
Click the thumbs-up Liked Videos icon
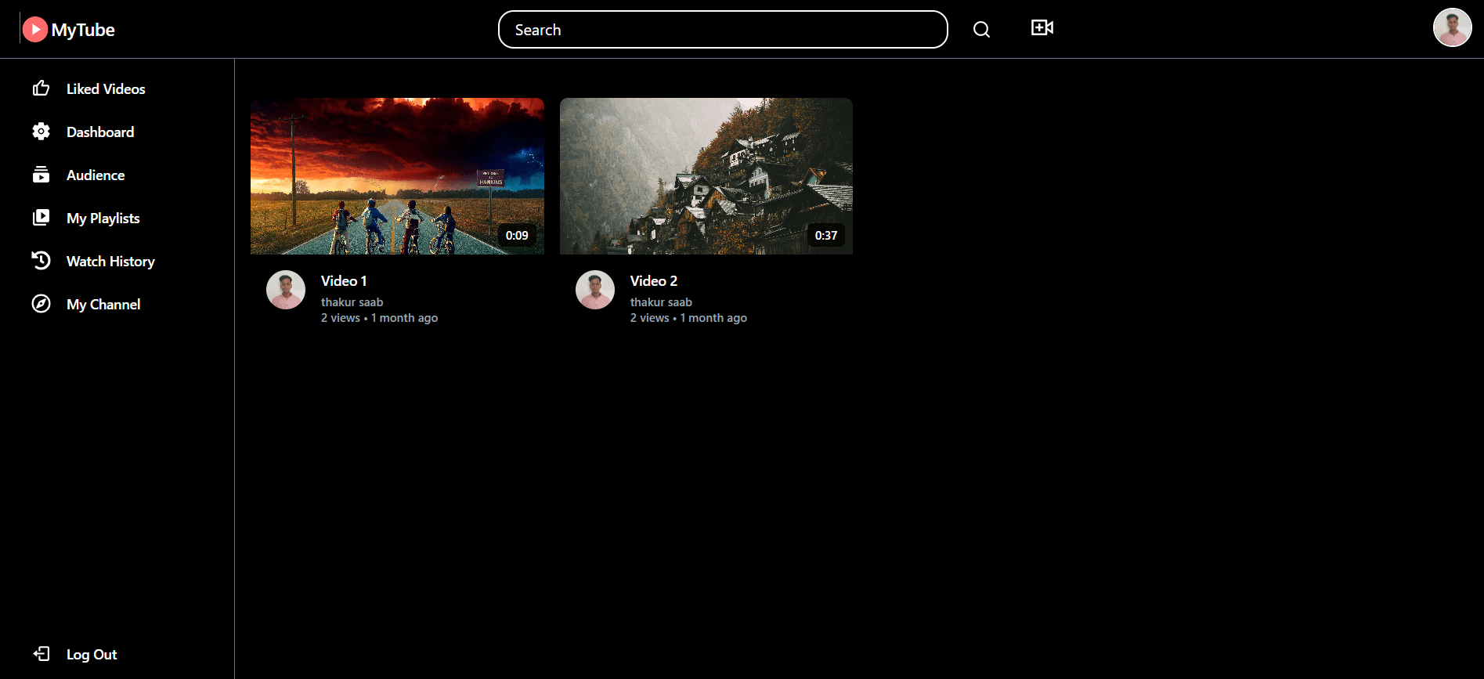pos(42,88)
